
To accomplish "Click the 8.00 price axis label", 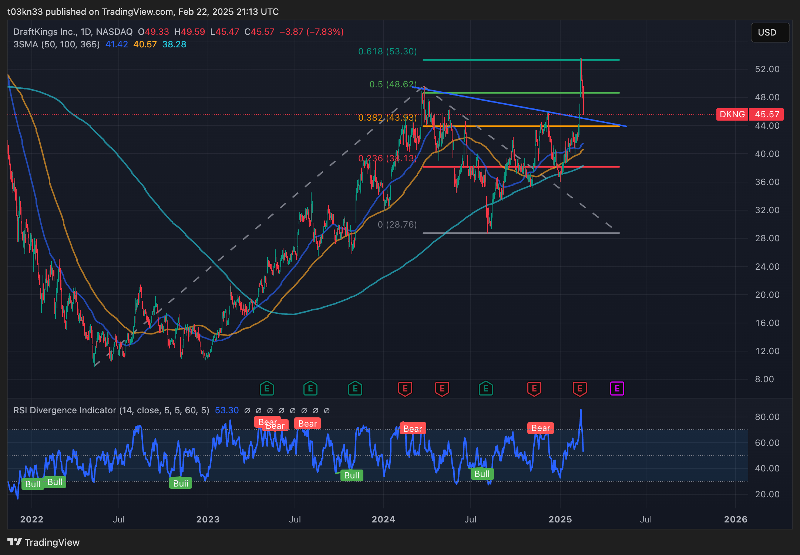I will point(764,379).
